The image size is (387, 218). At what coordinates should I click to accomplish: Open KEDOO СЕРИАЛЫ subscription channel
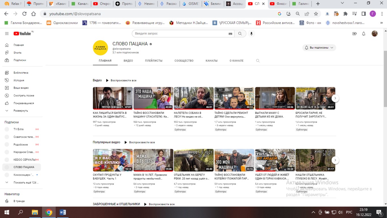21,160
